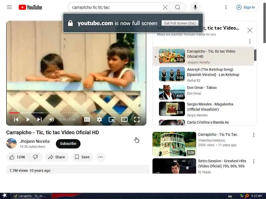Expand the 7.7M views description box

pyautogui.click(x=78, y=169)
